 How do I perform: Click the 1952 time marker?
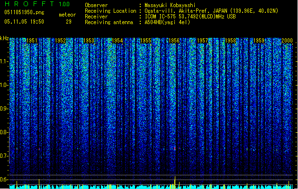[60, 41]
